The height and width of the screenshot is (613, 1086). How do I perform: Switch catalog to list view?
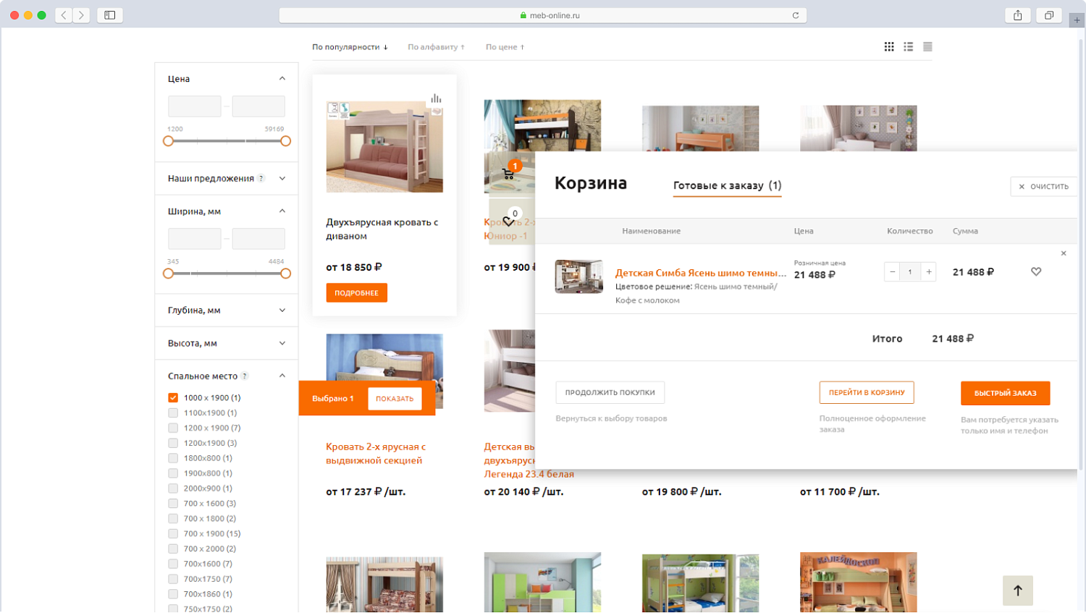click(x=908, y=46)
